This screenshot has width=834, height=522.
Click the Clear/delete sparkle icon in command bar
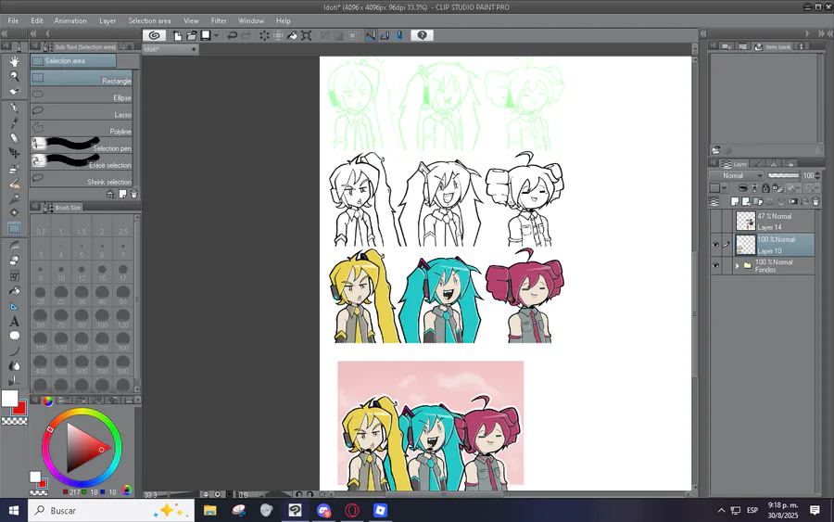coord(264,35)
